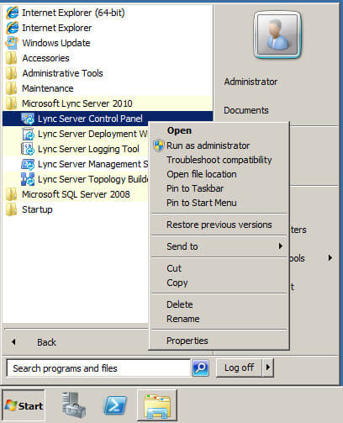The height and width of the screenshot is (423, 343).
Task: Select Copy in the context menu
Action: pyautogui.click(x=177, y=283)
